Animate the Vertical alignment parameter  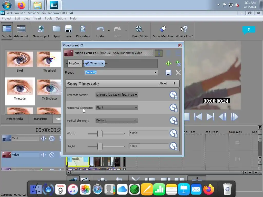click(173, 121)
